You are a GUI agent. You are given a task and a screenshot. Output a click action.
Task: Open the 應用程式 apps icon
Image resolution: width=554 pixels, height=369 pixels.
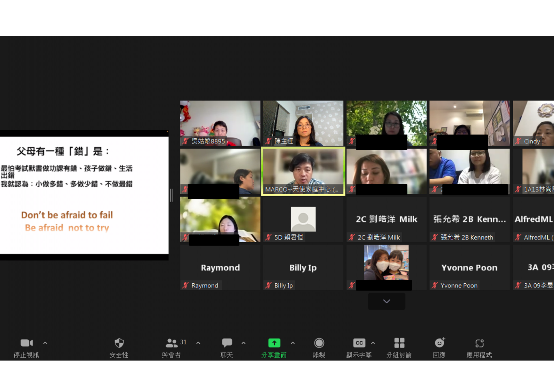click(479, 343)
